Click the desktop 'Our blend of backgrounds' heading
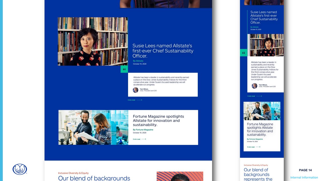Image resolution: width=322 pixels, height=181 pixels. click(94, 178)
